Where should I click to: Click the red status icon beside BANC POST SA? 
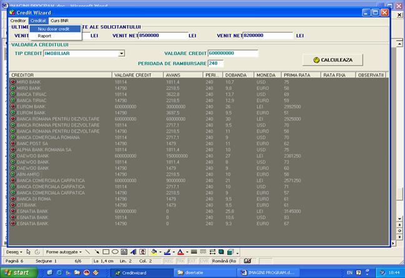12,143
